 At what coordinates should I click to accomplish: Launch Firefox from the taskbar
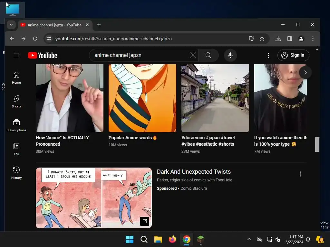coord(172,239)
